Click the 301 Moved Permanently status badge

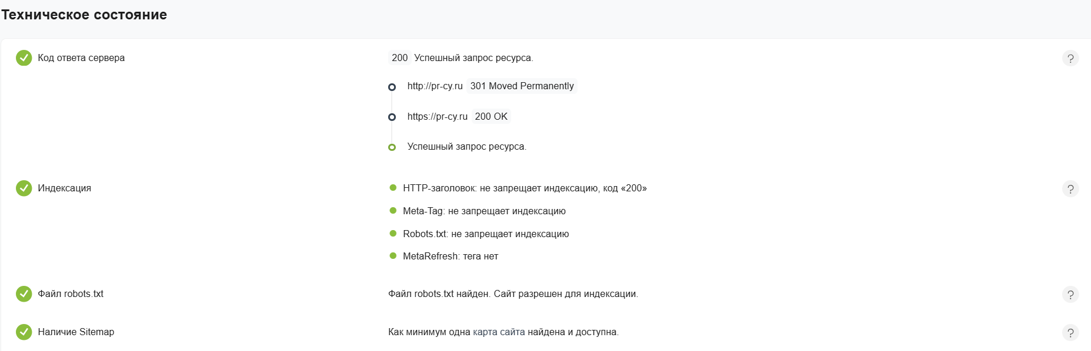click(x=522, y=86)
